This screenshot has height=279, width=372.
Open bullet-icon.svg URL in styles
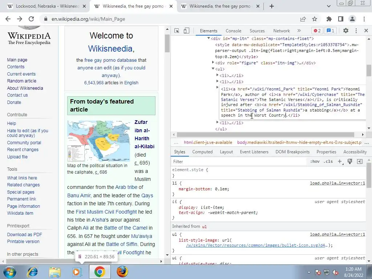(257, 245)
